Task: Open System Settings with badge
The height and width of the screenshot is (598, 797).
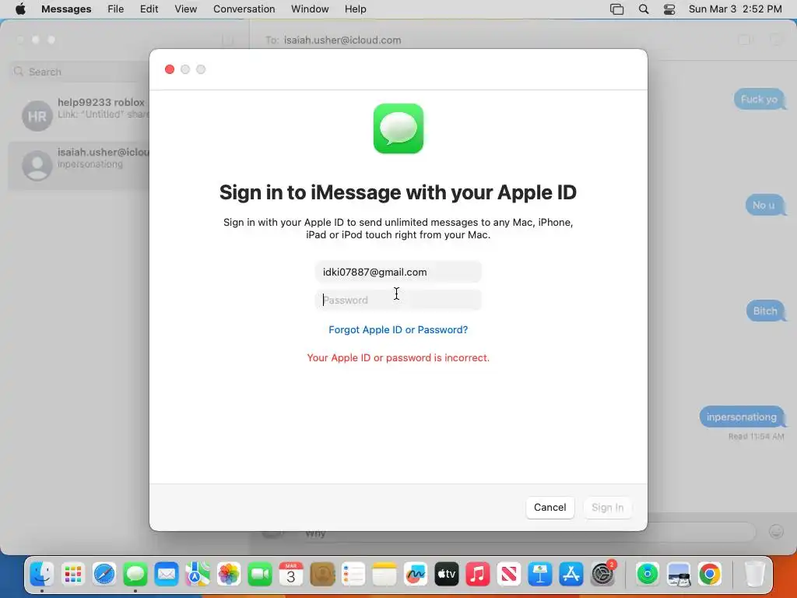Action: click(603, 575)
